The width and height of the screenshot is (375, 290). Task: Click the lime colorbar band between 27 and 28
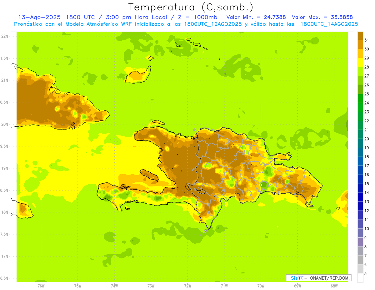point(360,71)
